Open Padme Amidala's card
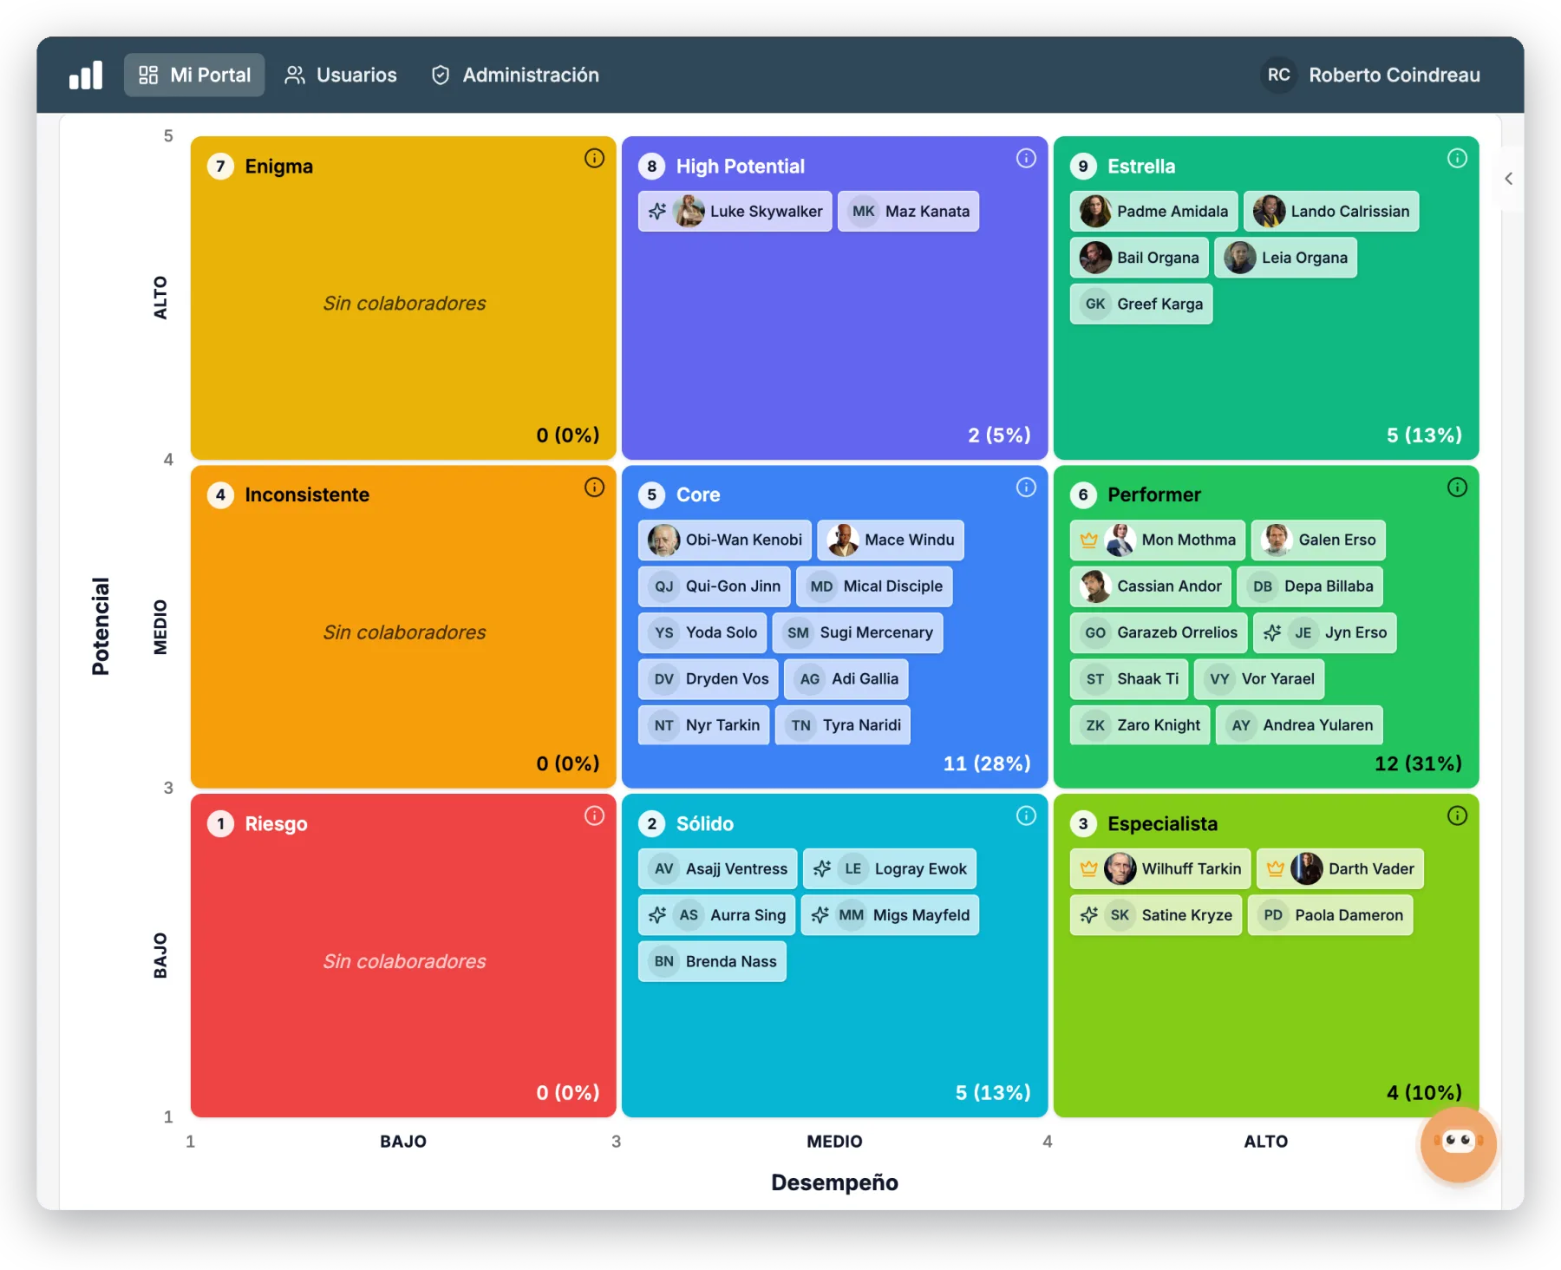 point(1154,211)
